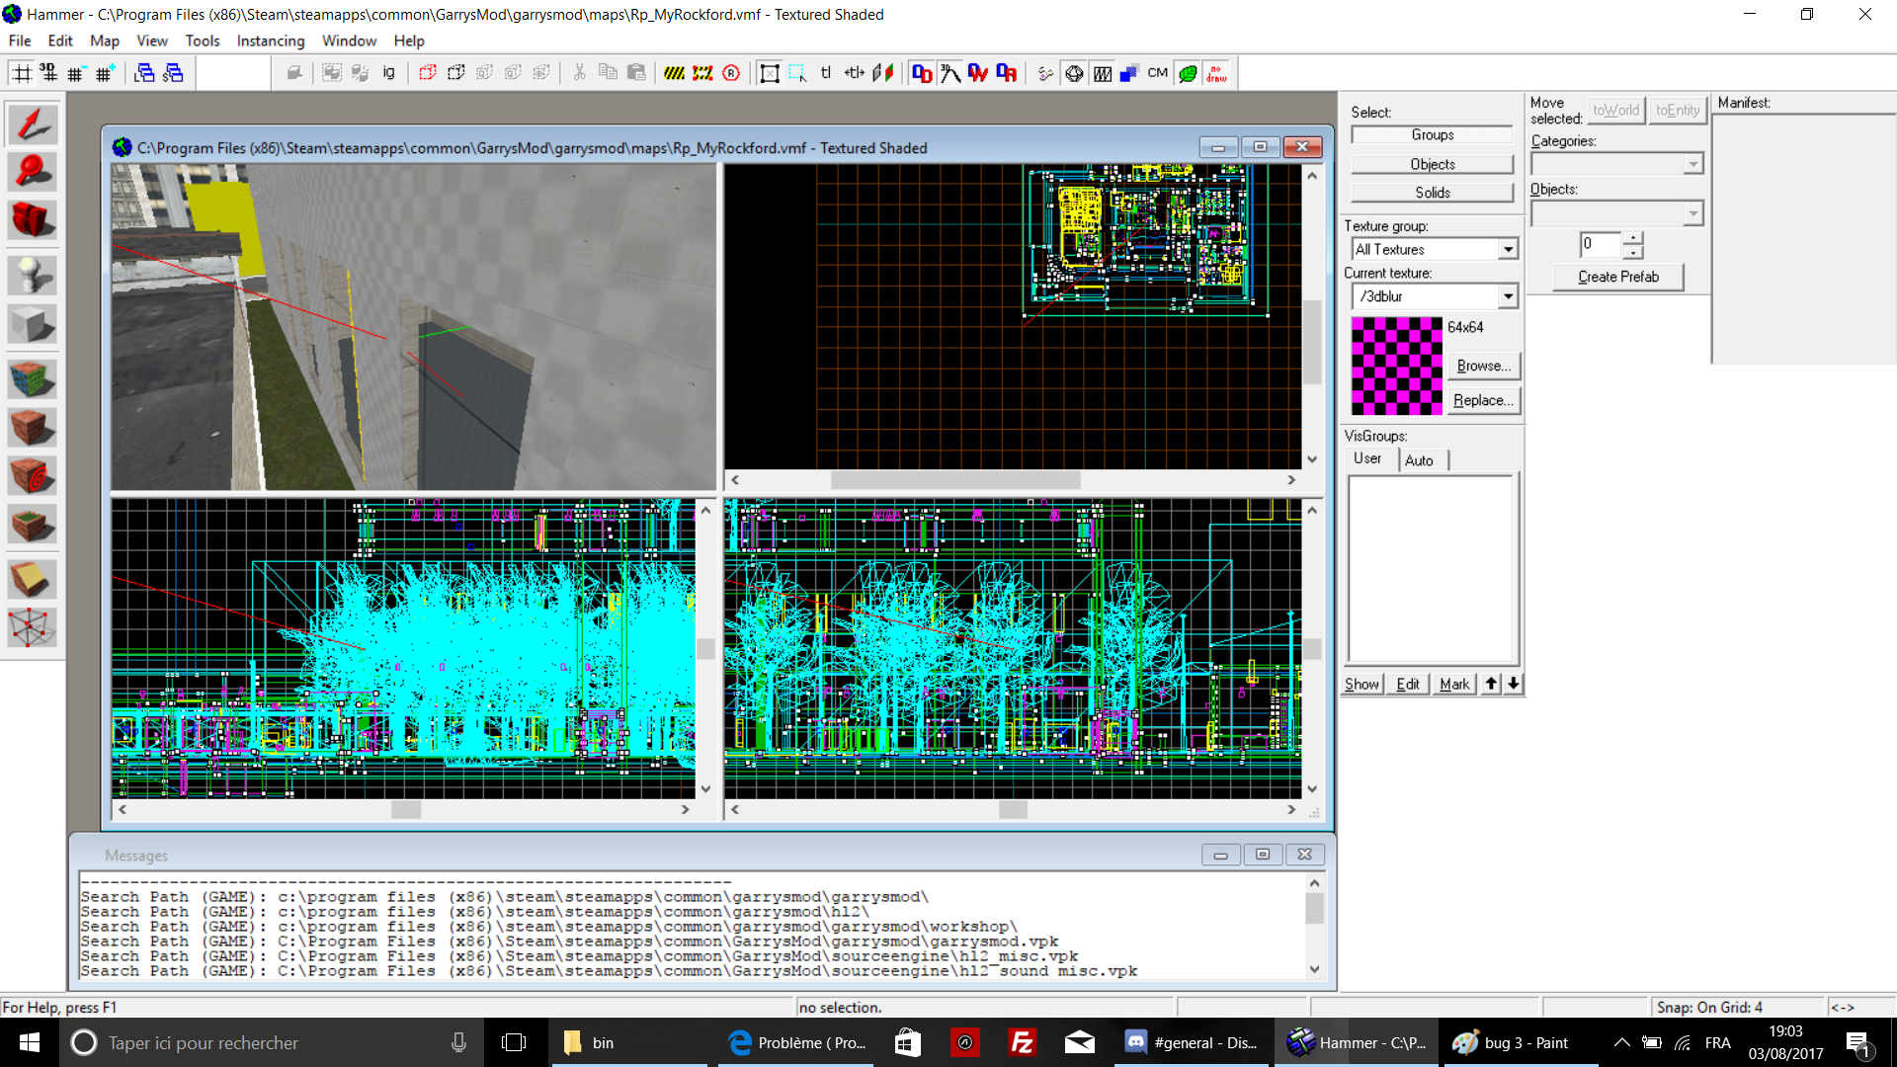Image resolution: width=1897 pixels, height=1067 pixels.
Task: Toggle the 2D grid display
Action: tap(21, 73)
